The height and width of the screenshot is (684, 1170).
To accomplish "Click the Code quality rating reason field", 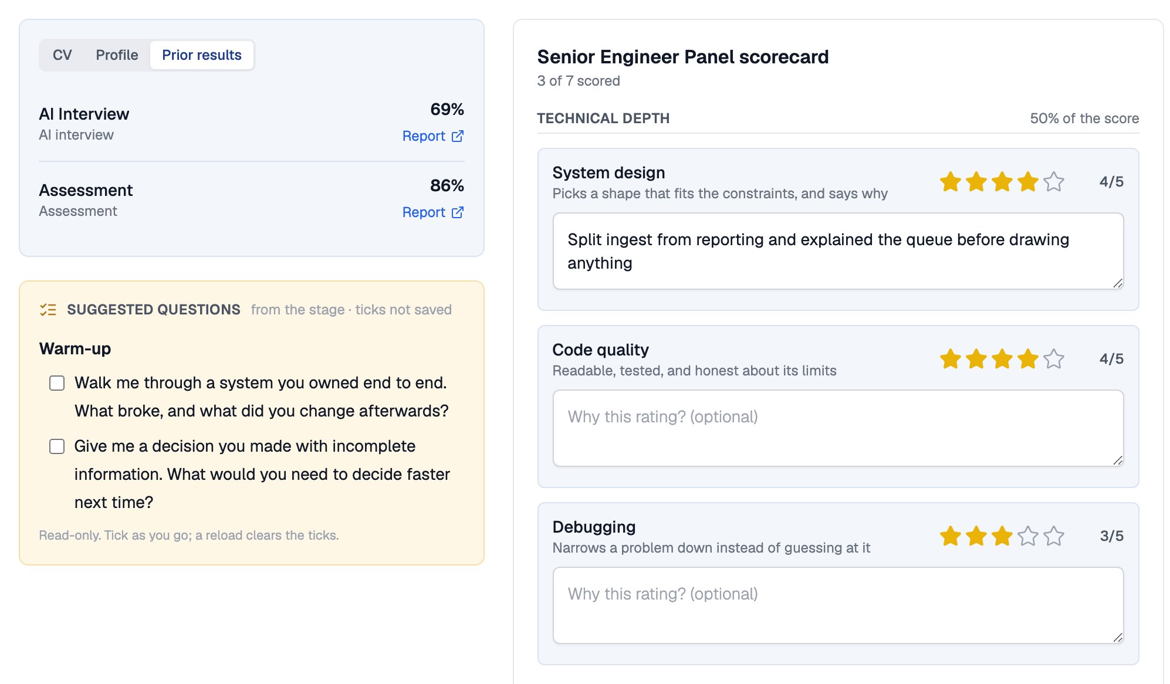I will point(838,428).
